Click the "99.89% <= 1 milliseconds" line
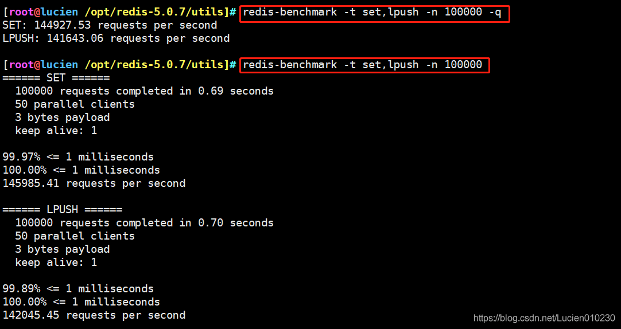This screenshot has width=621, height=329. [x=78, y=289]
